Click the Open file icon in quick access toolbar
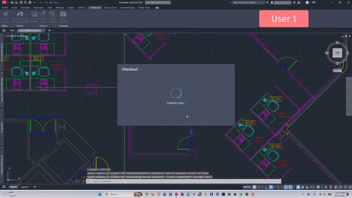 click(x=17, y=3)
